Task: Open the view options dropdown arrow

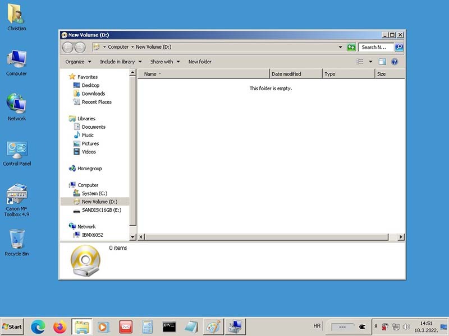Action: click(x=370, y=62)
